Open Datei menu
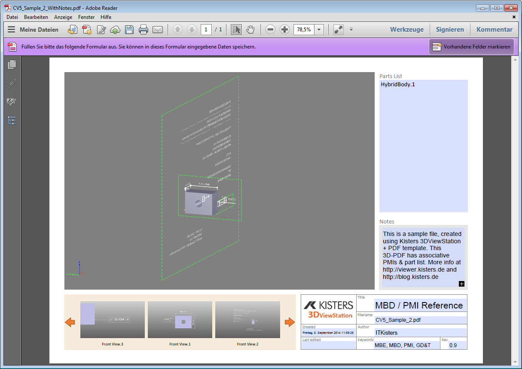This screenshot has height=369, width=522. tap(12, 17)
